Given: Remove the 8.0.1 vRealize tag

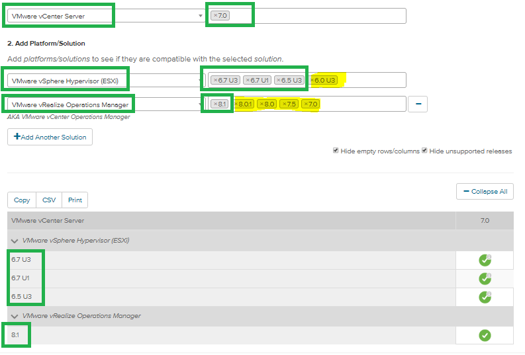Looking at the screenshot, I should tap(236, 104).
